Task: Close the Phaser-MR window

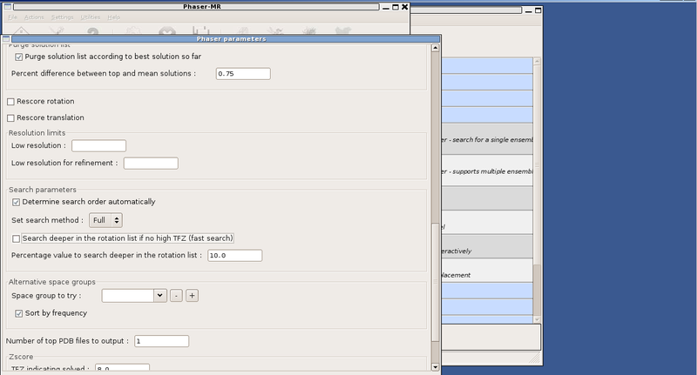Action: click(x=403, y=6)
